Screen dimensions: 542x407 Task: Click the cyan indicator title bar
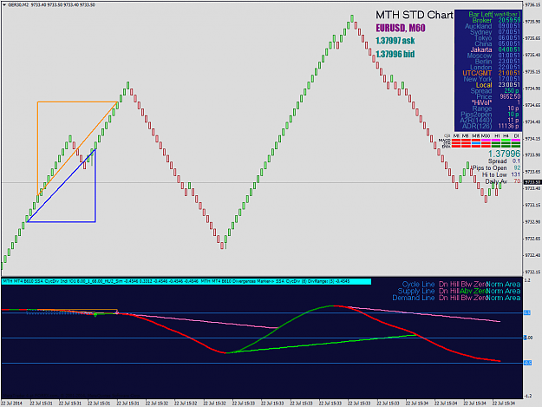[186, 281]
